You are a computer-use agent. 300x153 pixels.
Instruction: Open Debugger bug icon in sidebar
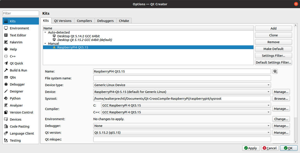(x=6, y=84)
